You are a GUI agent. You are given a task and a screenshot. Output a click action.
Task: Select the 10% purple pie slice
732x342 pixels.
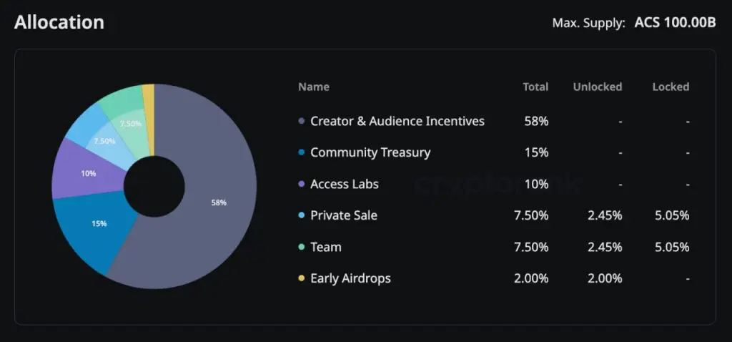86,170
